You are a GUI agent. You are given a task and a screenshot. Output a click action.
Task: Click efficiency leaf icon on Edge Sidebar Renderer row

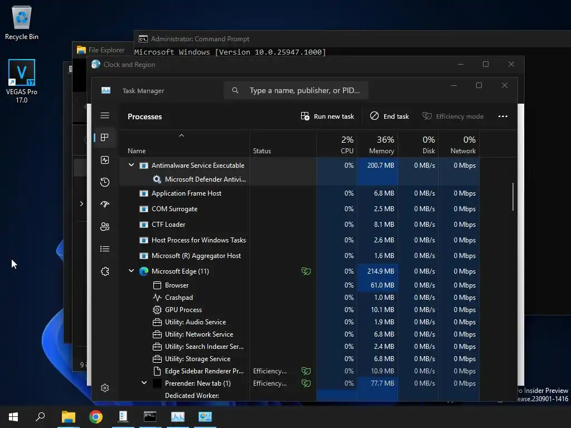click(x=306, y=371)
